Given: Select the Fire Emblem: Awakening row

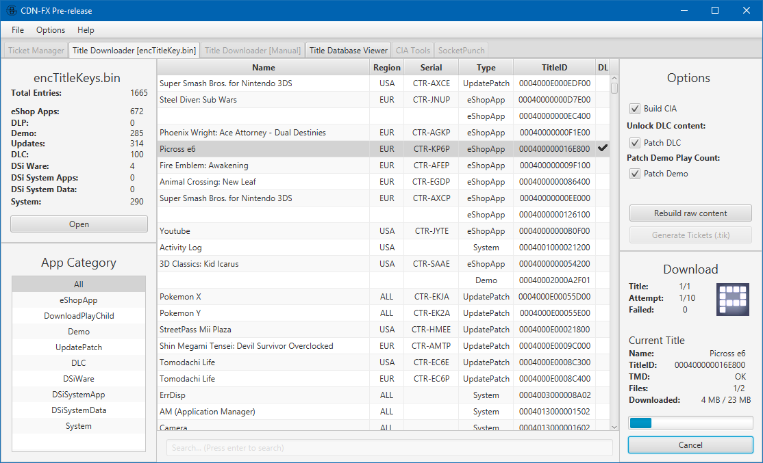Looking at the screenshot, I should coord(384,166).
